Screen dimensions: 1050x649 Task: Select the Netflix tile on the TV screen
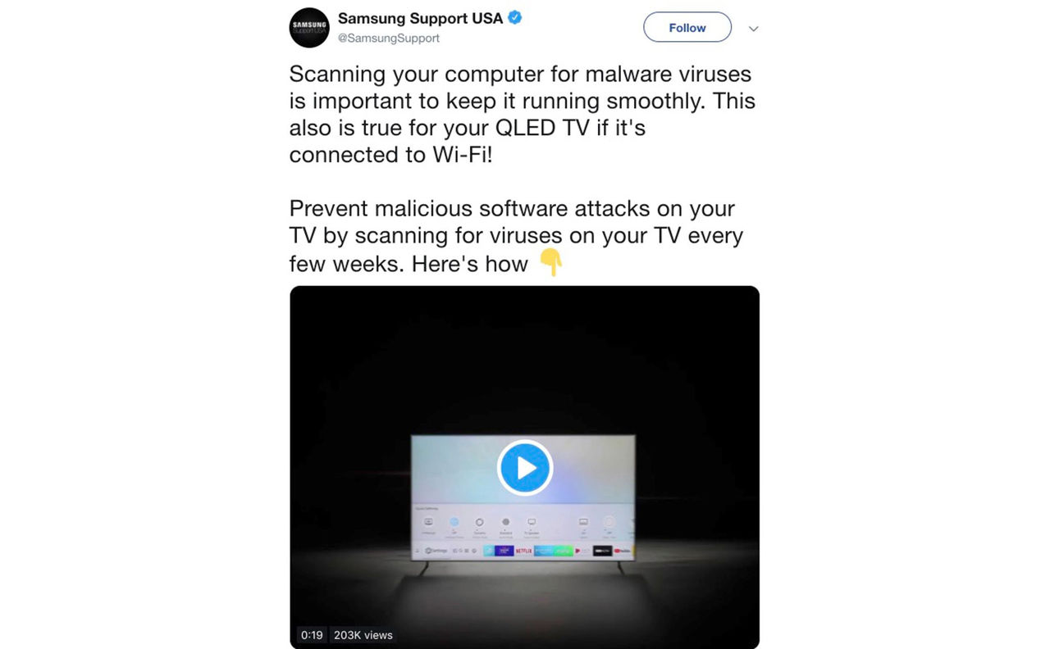click(x=523, y=551)
